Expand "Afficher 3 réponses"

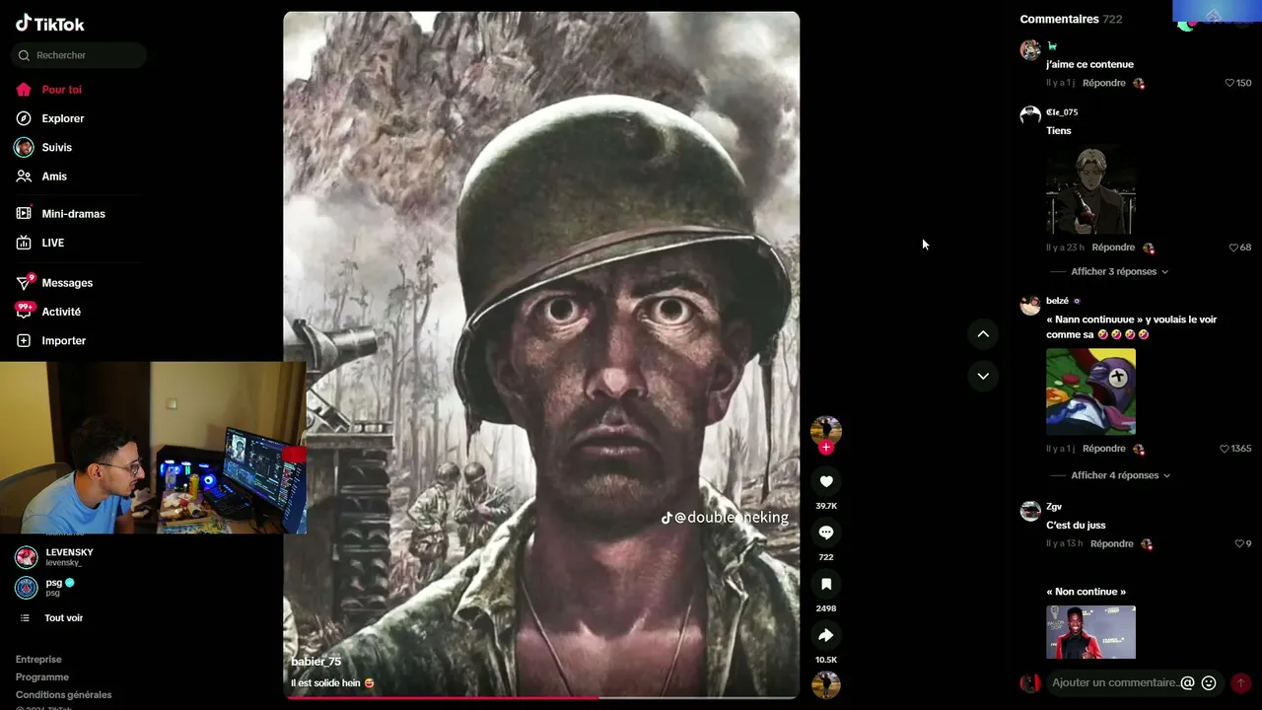(1119, 271)
